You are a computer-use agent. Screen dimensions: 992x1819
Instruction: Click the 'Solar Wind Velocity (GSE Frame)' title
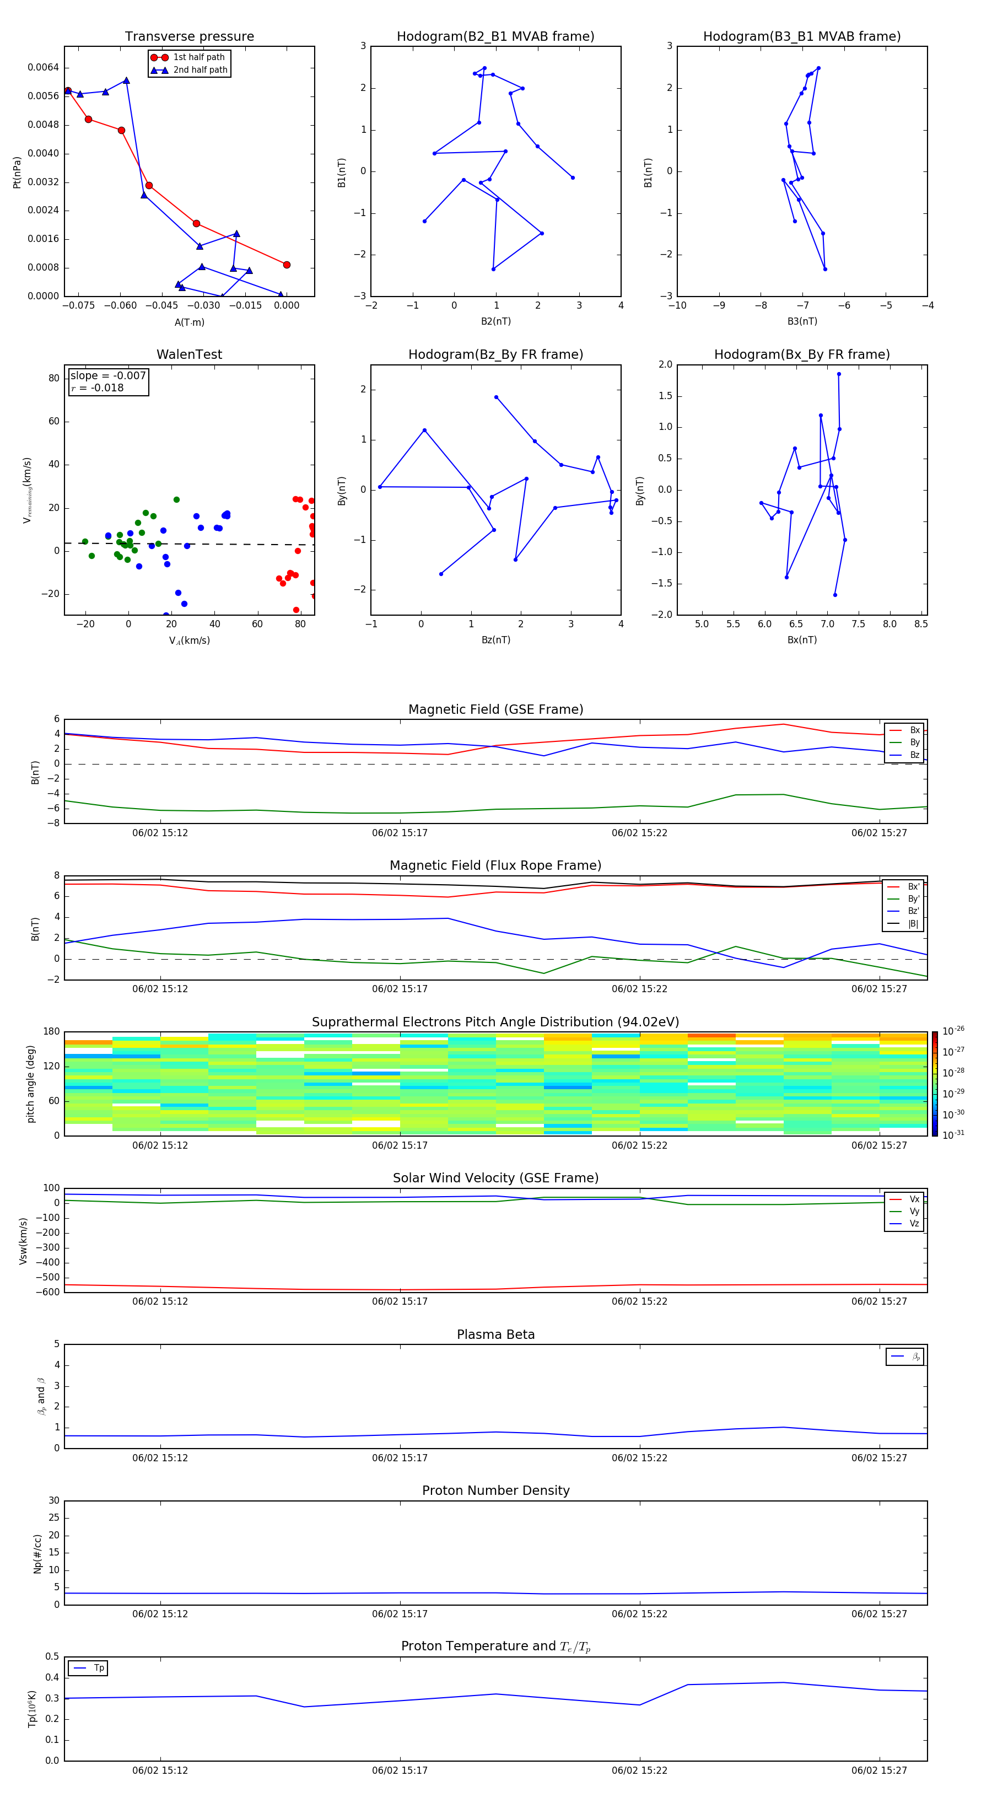tap(495, 1178)
